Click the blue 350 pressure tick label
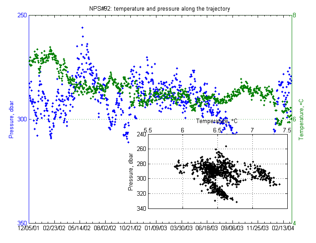316x243 pixels. (x=22, y=223)
